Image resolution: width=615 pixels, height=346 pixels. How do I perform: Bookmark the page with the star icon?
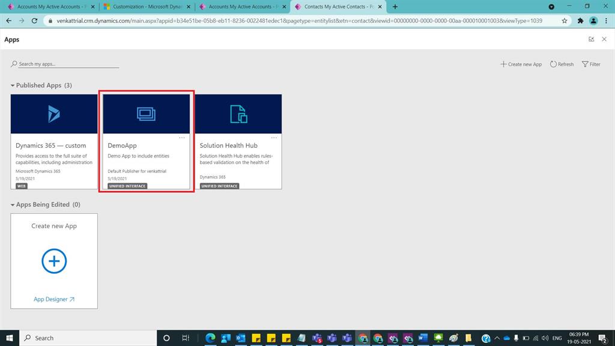click(565, 19)
